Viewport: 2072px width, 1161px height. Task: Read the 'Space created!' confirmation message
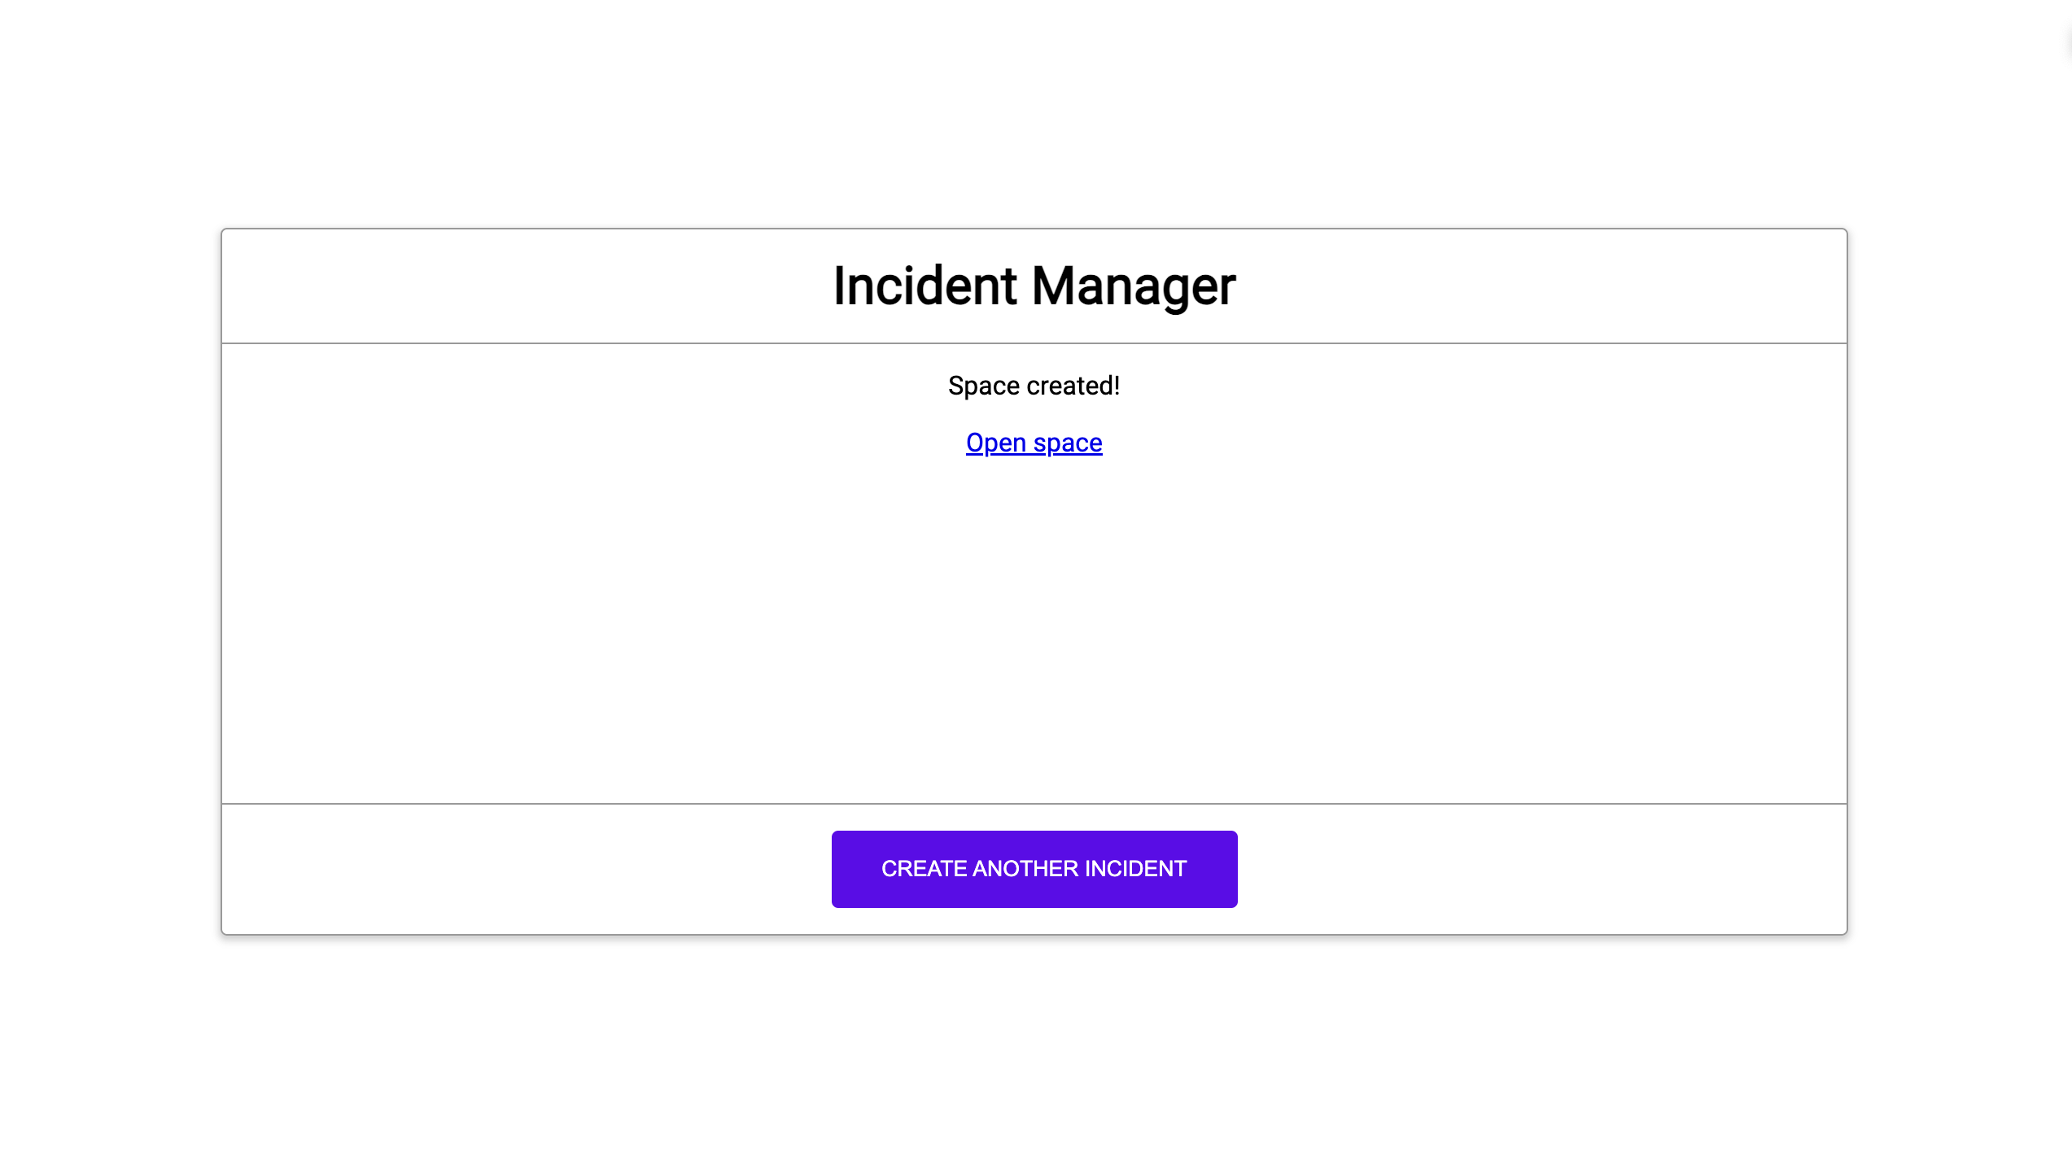(x=1034, y=386)
